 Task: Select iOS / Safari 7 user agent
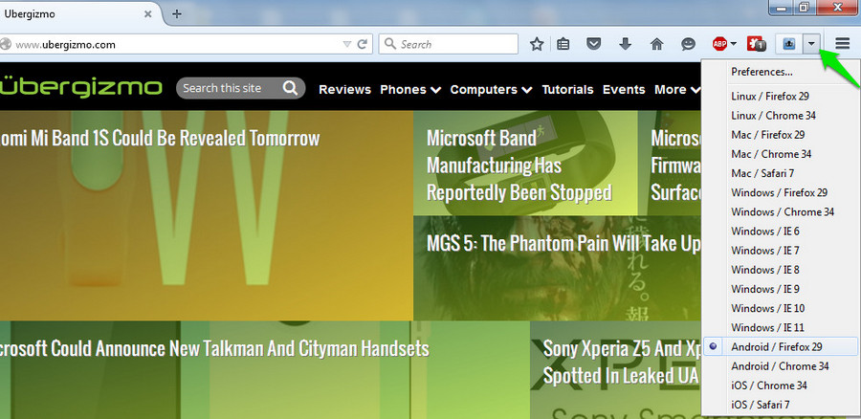[781, 405]
